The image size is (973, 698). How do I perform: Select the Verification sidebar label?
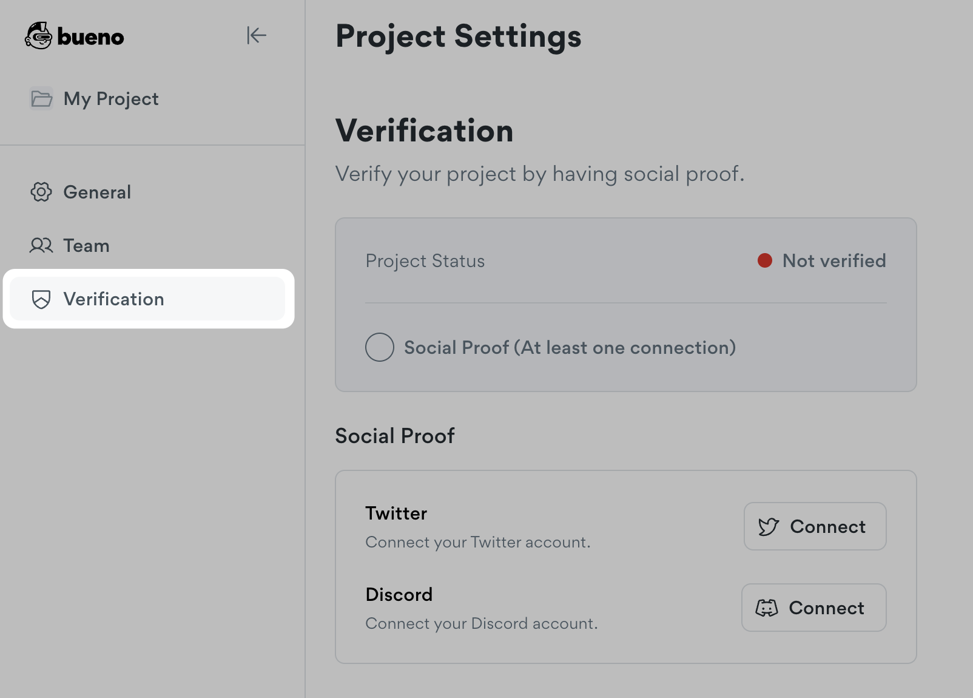pyautogui.click(x=113, y=299)
